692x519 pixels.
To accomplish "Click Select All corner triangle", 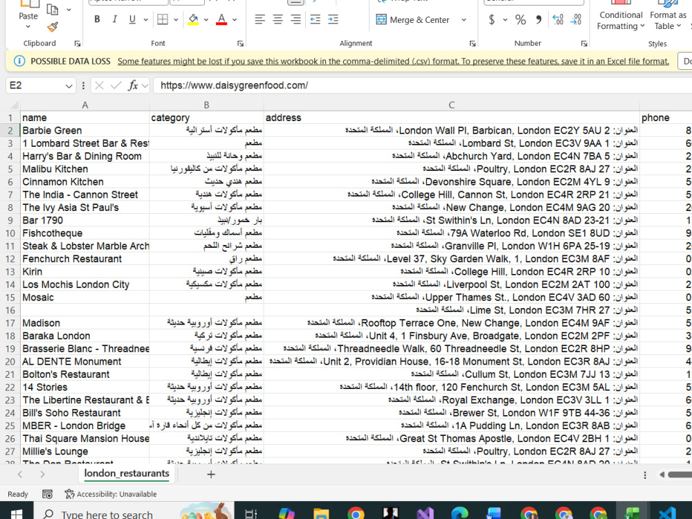I will 14,105.
